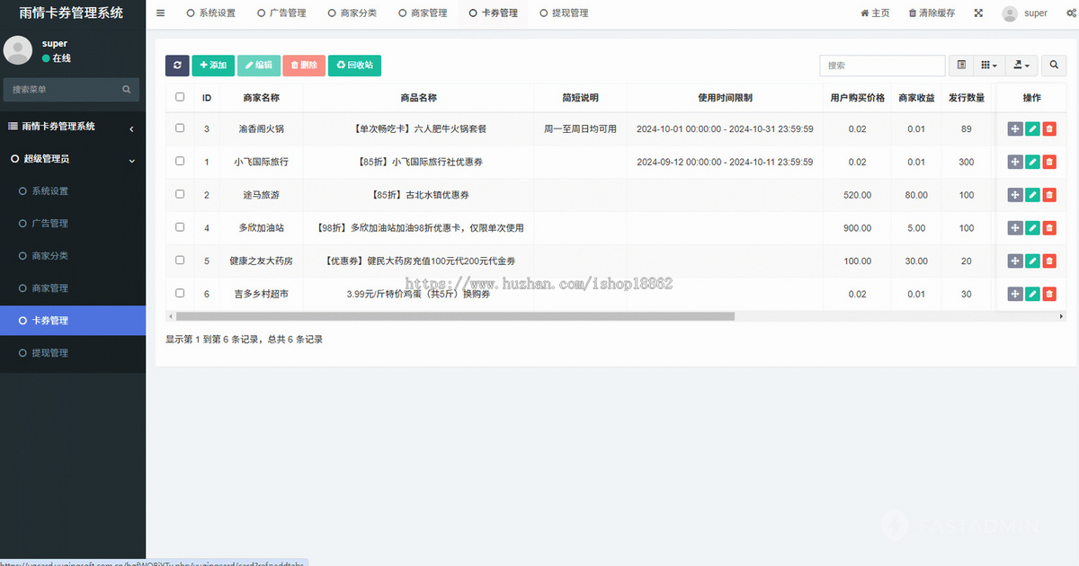Click the 清除缓存 trash icon
The height and width of the screenshot is (566, 1079).
[x=914, y=13]
